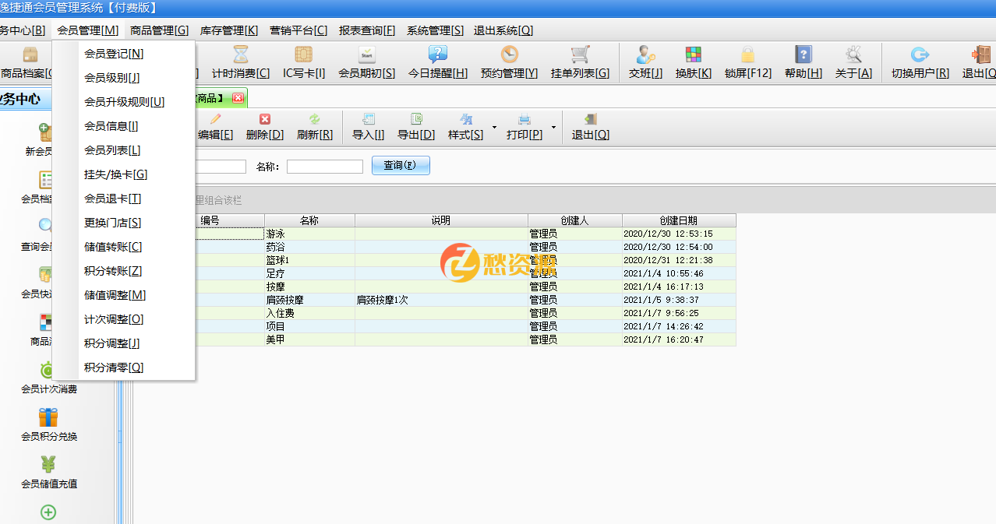
Task: Expand the 样式 dropdown arrow
Action: [494, 126]
